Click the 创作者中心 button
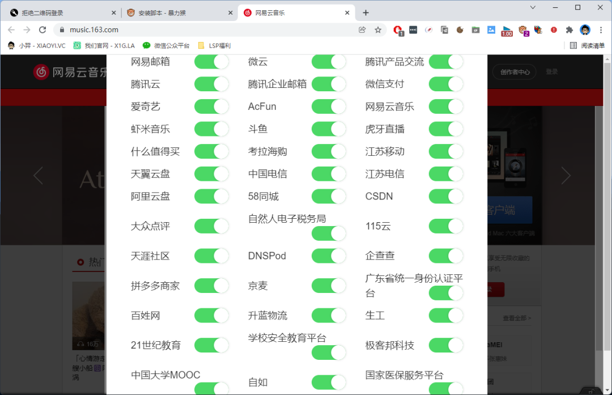The width and height of the screenshot is (612, 395). [515, 72]
